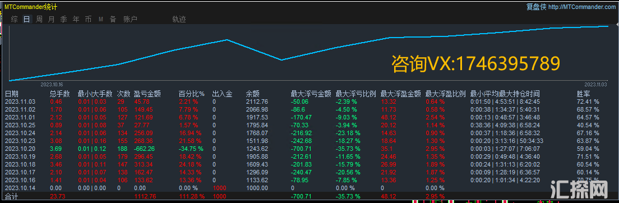Click the 最小|平均|最大持仓时间 column header

505,94
